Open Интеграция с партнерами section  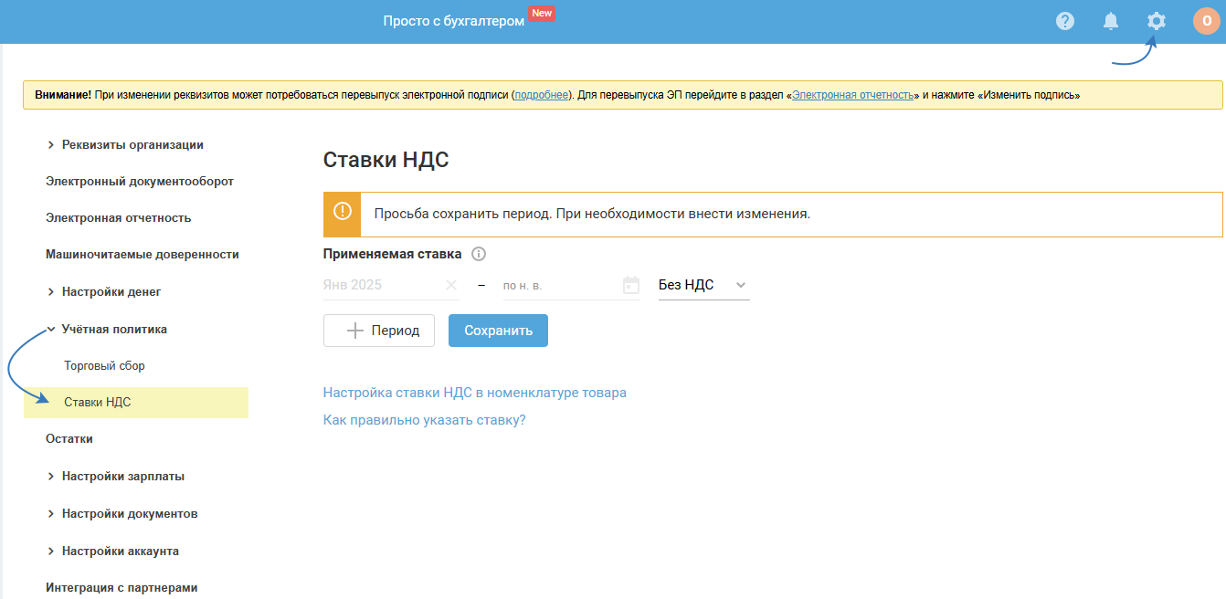point(122,588)
